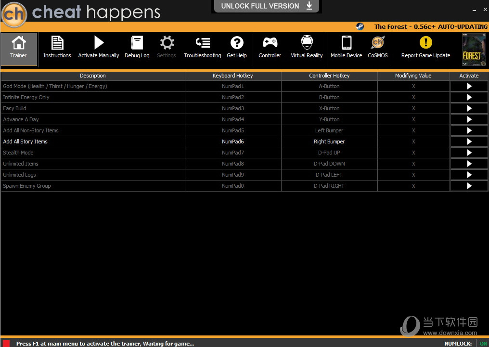Click the Right Bumper controller hotkey
This screenshot has width=489, height=347.
point(329,141)
